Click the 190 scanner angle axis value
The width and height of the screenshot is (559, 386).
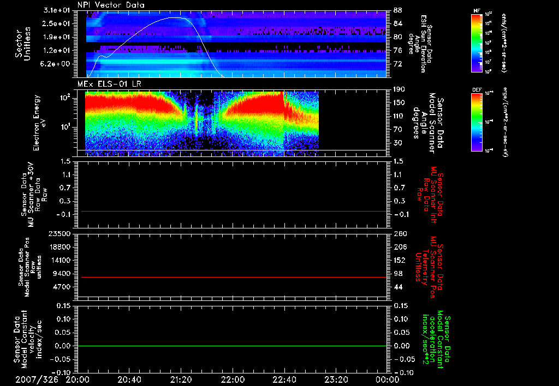400,89
